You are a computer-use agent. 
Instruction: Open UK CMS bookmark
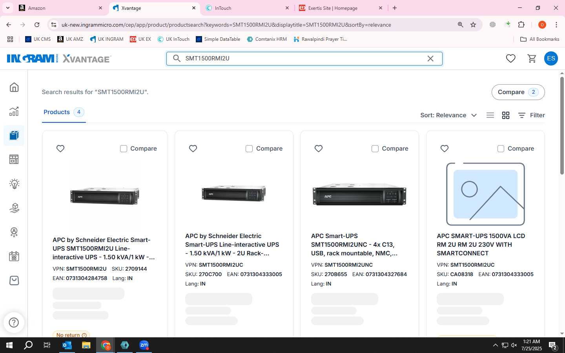click(x=38, y=39)
